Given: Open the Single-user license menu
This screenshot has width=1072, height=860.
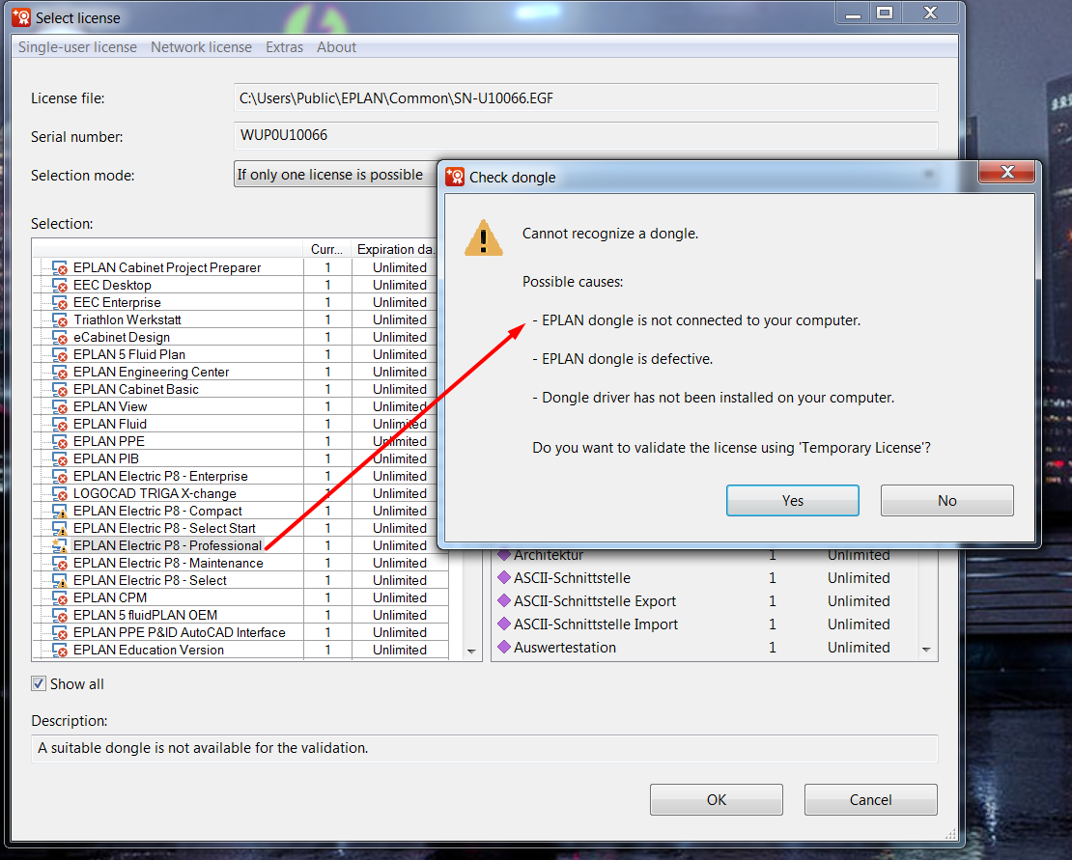Looking at the screenshot, I should pos(77,47).
